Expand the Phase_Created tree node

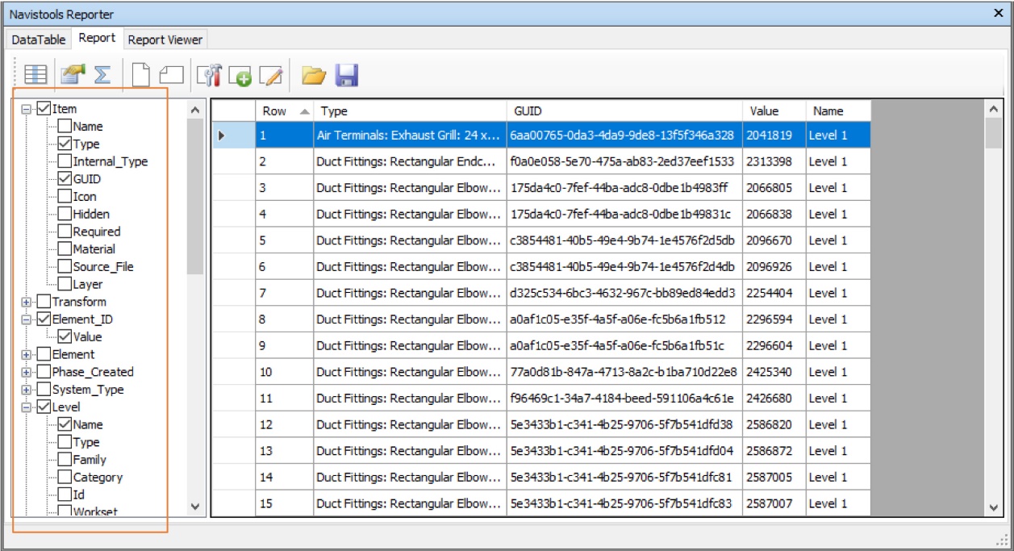(27, 372)
